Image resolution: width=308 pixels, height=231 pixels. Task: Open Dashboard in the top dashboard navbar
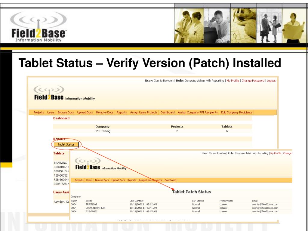(168, 112)
